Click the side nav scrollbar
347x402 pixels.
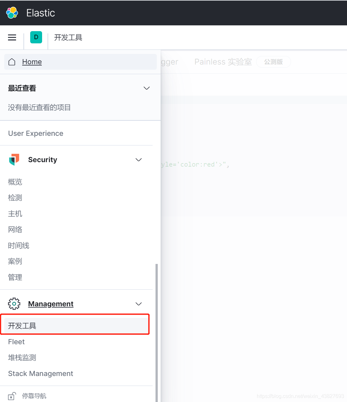[x=156, y=332]
